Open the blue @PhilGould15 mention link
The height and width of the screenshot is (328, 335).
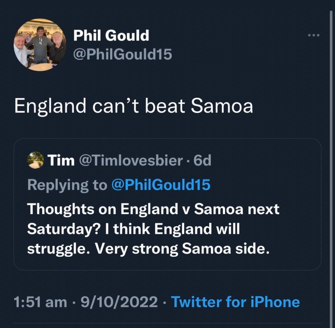(x=161, y=185)
